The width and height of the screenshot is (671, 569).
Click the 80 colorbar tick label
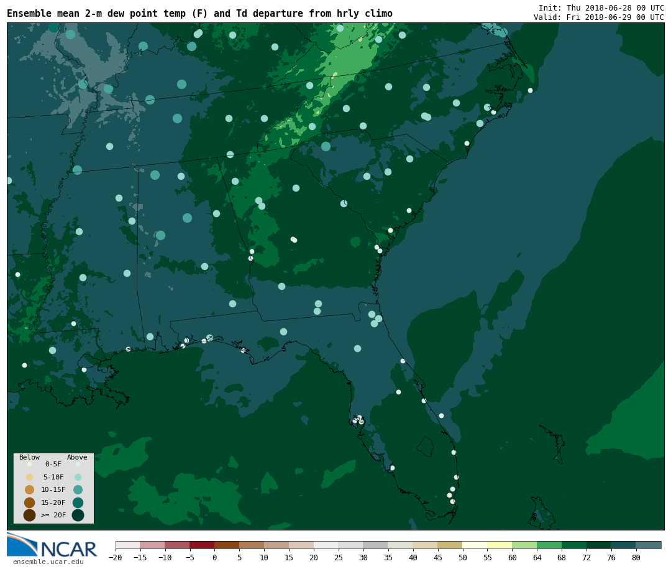pyautogui.click(x=636, y=557)
